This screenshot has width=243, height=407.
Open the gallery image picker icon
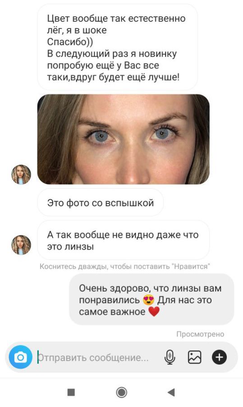click(194, 357)
